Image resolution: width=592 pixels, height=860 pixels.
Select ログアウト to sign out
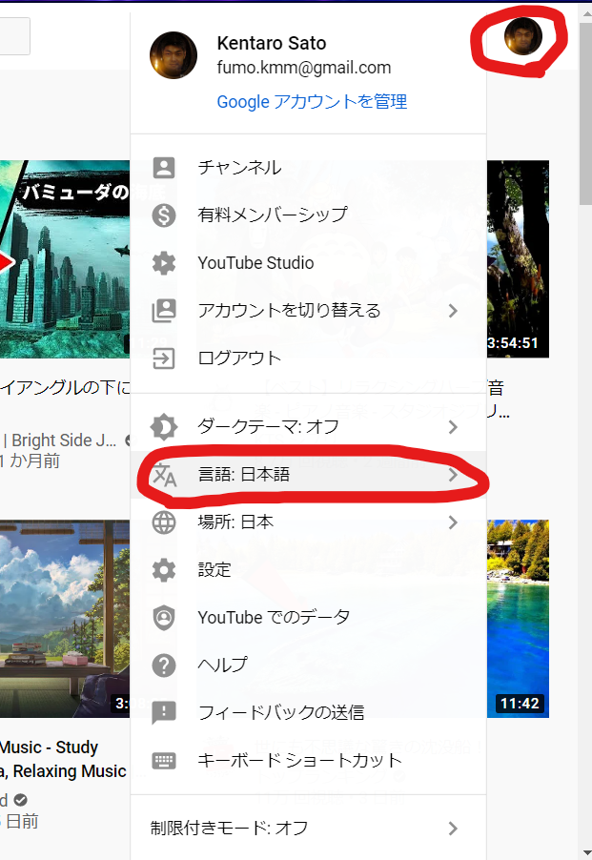click(308, 358)
